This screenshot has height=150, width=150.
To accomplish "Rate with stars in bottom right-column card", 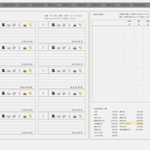I will (77, 133).
